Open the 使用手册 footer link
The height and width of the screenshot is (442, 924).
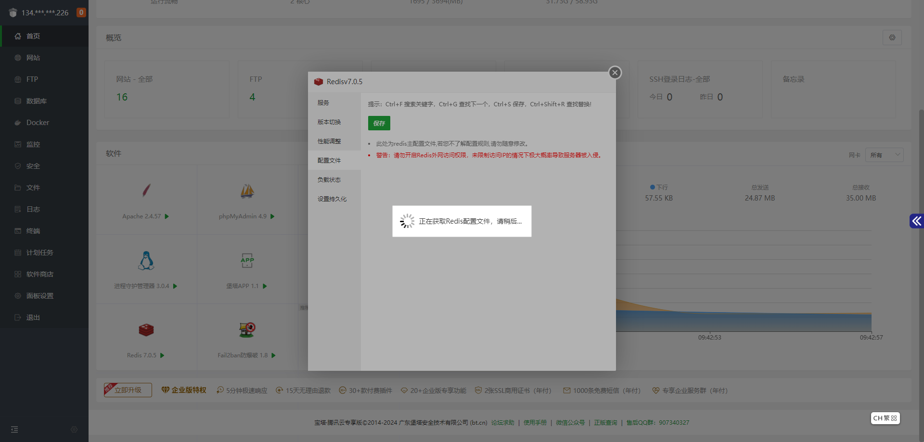point(535,423)
